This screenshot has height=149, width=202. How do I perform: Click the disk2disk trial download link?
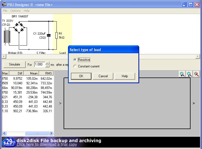coord(47,145)
